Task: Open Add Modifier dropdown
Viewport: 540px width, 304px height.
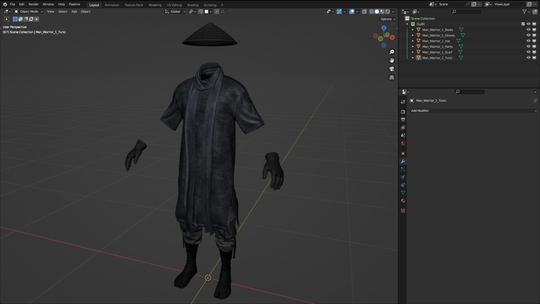Action: tap(473, 111)
